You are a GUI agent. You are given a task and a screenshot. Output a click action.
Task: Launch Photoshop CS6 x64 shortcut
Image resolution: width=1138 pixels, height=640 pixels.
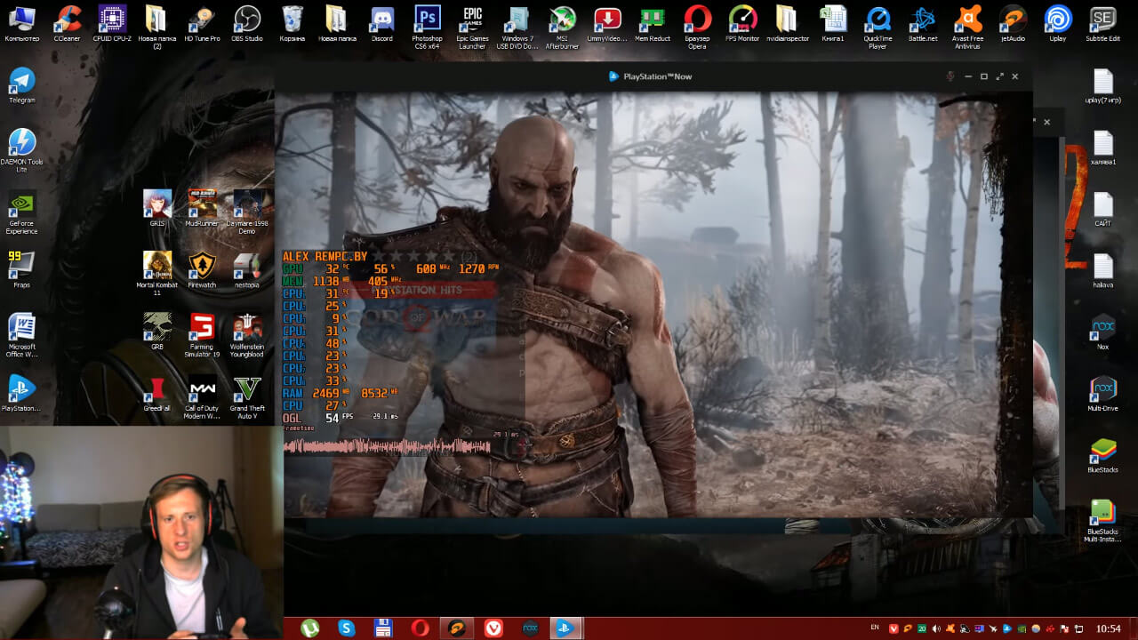pos(428,27)
